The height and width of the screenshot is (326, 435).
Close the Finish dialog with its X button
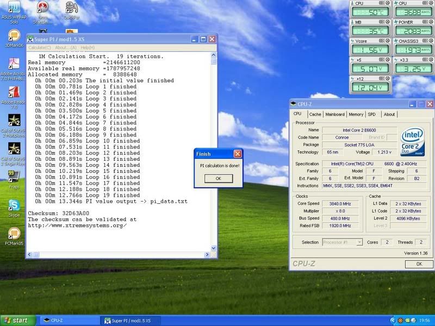[x=238, y=154]
